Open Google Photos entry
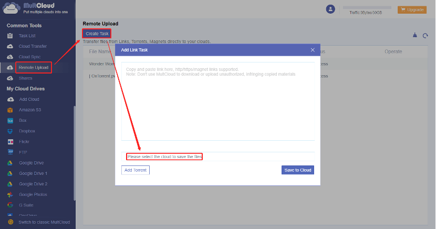The height and width of the screenshot is (229, 436). pos(33,194)
